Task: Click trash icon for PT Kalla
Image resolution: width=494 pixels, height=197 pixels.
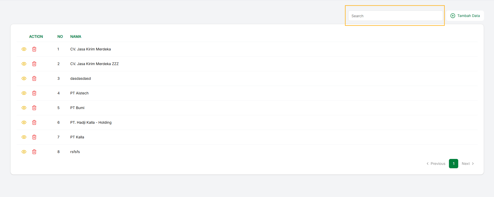Action: (34, 137)
